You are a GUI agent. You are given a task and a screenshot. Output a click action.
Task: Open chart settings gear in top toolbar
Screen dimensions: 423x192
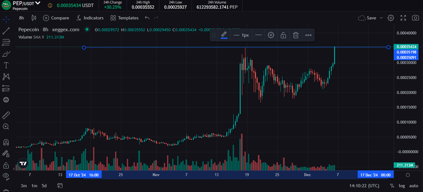[391, 18]
